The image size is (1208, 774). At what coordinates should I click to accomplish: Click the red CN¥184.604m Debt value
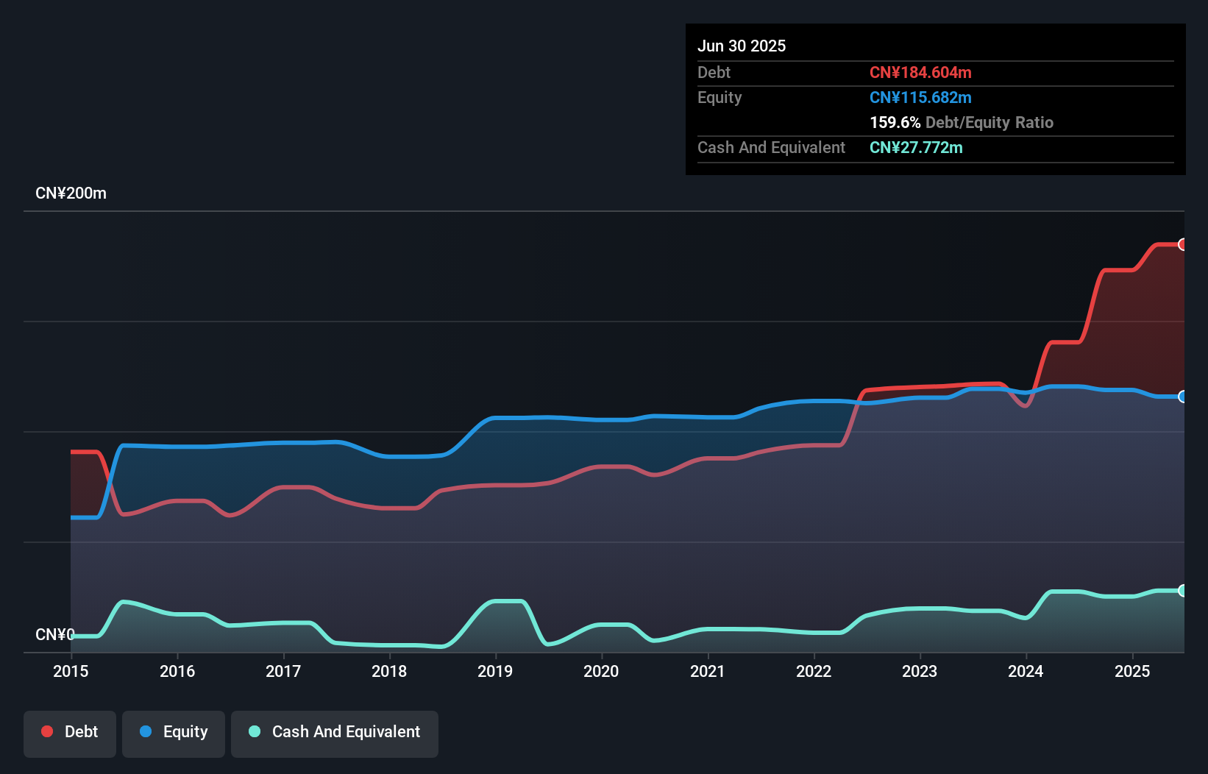coord(920,72)
